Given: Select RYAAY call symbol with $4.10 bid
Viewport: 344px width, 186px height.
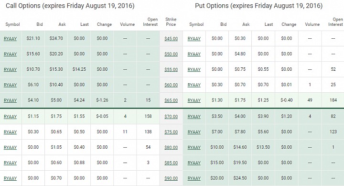Looking at the screenshot, I should pos(10,100).
